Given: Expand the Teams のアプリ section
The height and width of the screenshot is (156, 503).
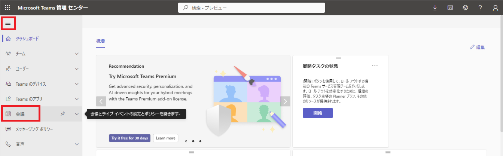Looking at the screenshot, I should tap(77, 99).
